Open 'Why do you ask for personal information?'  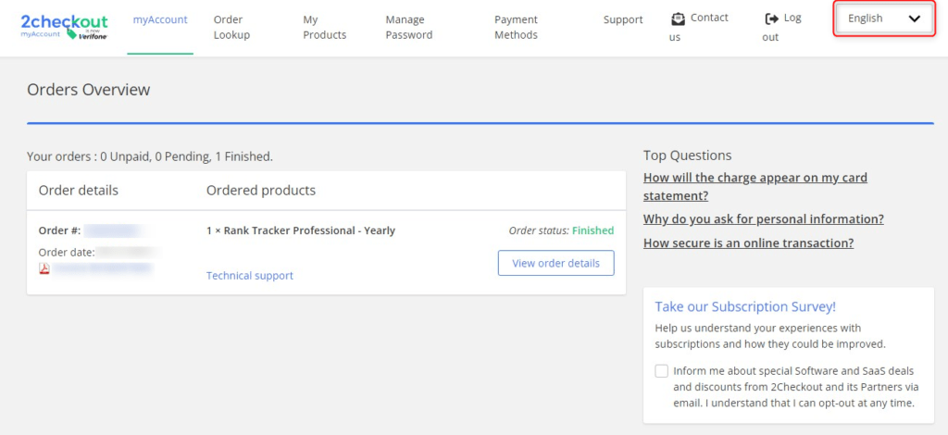tap(764, 218)
